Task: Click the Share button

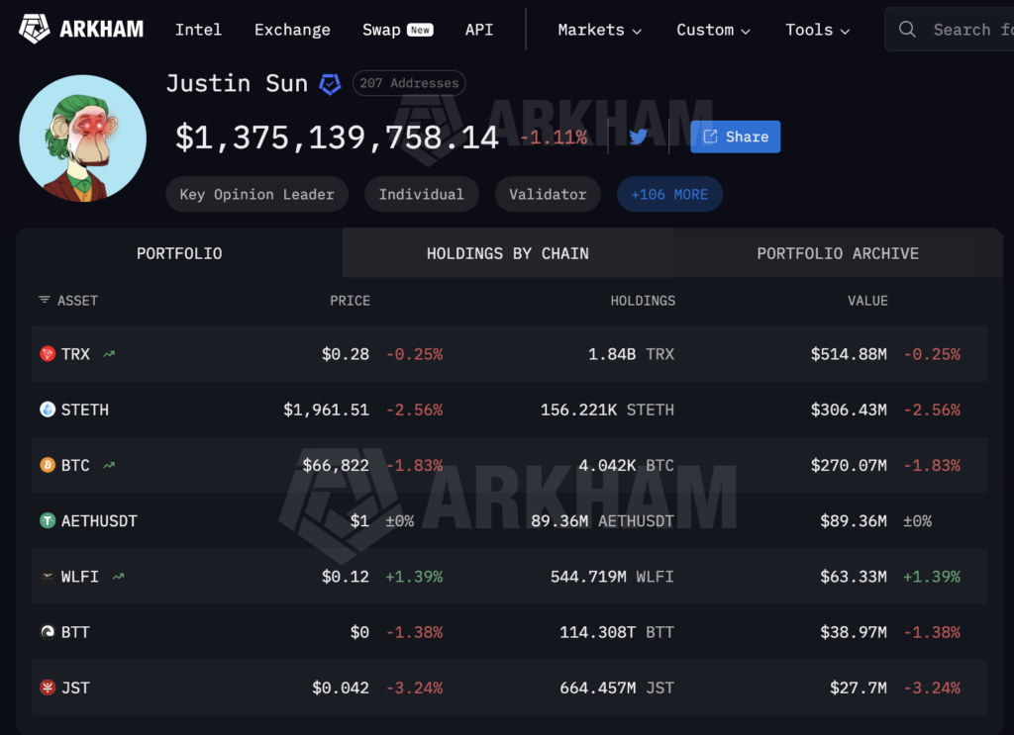Action: point(735,136)
